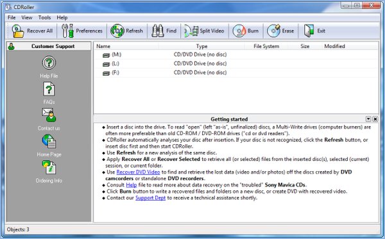Follow the Recover DVD Video link
The width and height of the screenshot is (385, 239).
click(x=138, y=172)
